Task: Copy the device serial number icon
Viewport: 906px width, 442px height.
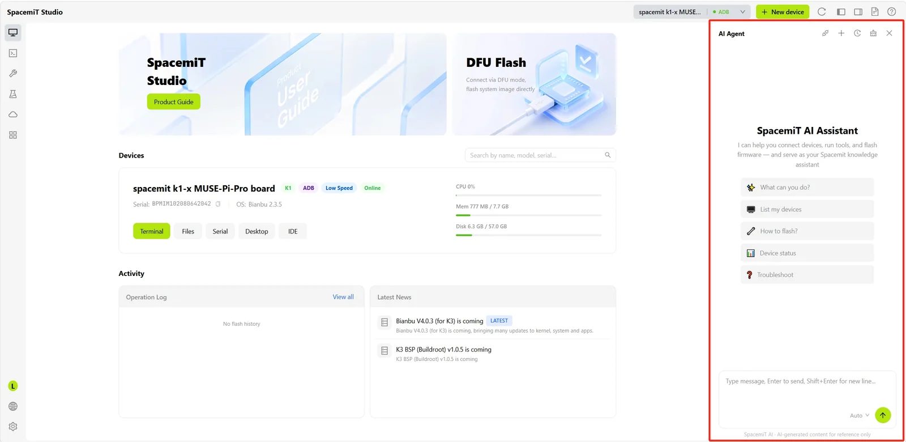Action: (218, 204)
